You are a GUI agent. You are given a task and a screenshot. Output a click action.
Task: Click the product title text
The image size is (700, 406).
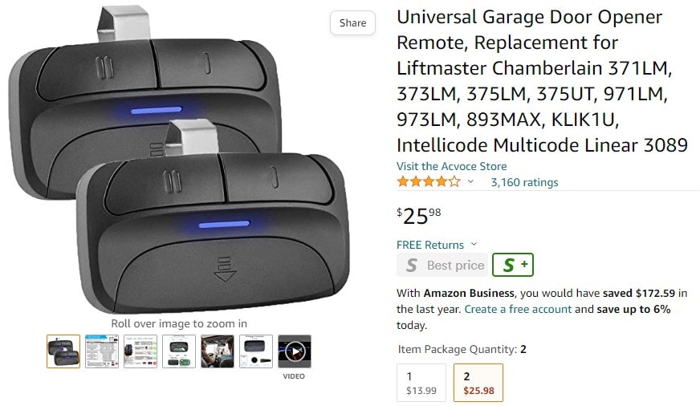tap(542, 81)
